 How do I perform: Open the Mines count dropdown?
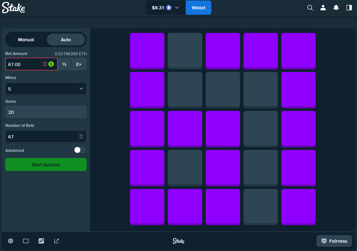(x=46, y=89)
